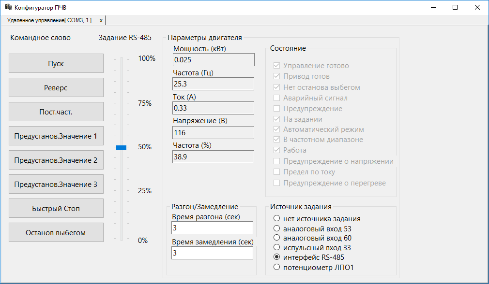Select 'аналоговый вход 60' radio button

pyautogui.click(x=277, y=238)
